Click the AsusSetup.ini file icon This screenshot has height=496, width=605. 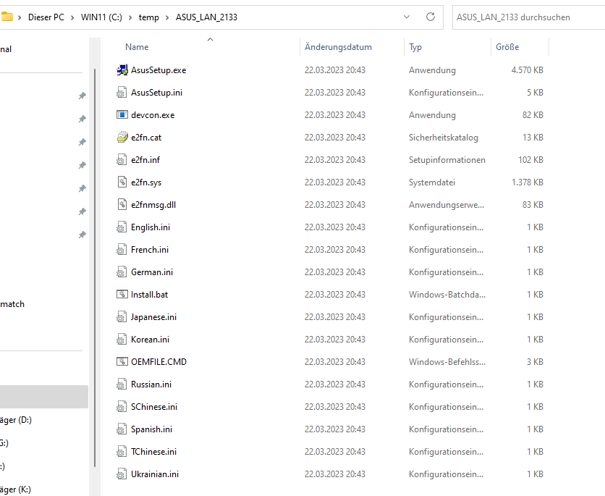122,92
